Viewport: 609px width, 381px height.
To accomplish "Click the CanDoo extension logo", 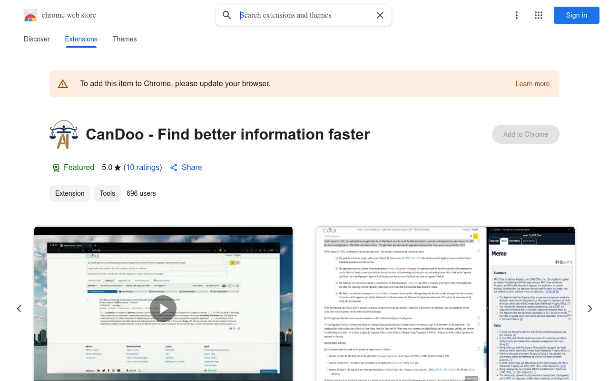I will [64, 134].
